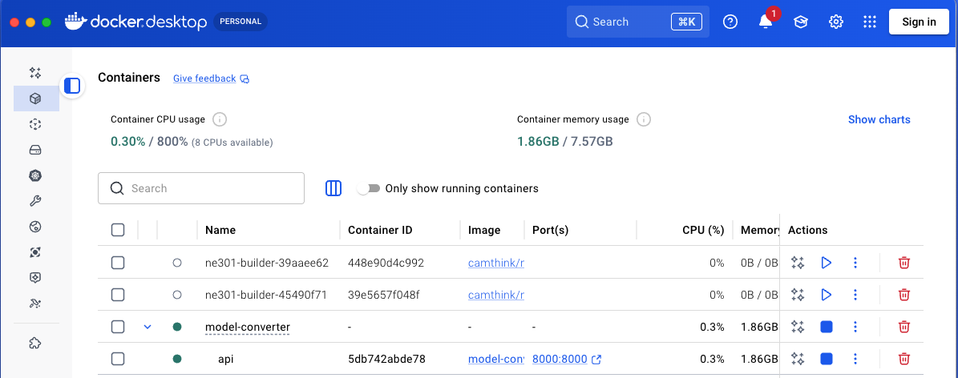The height and width of the screenshot is (378, 958).
Task: Sort the table by CPU (%) column
Action: pos(703,230)
